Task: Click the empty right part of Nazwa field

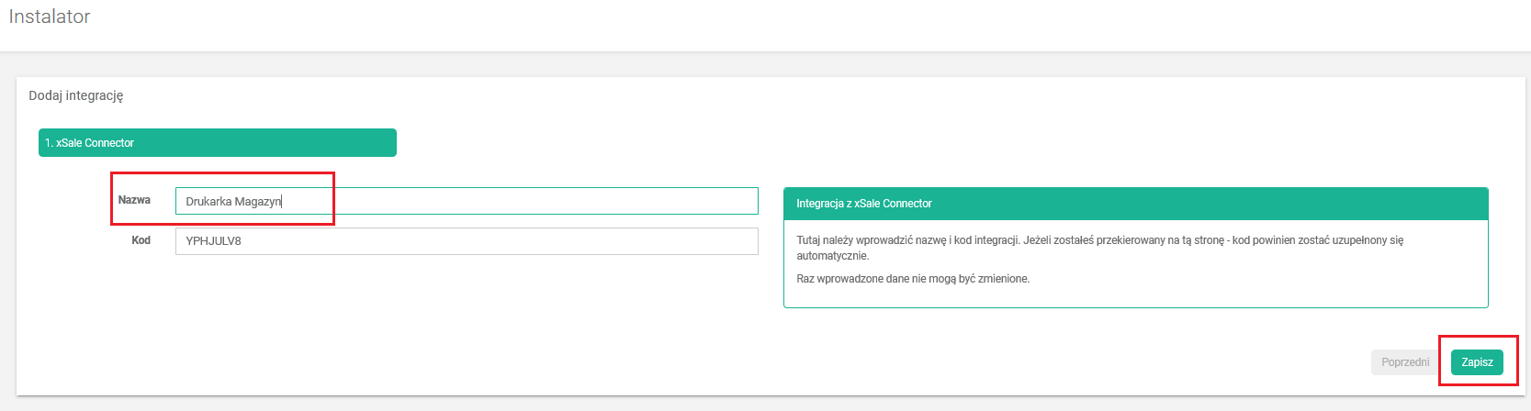Action: point(597,201)
